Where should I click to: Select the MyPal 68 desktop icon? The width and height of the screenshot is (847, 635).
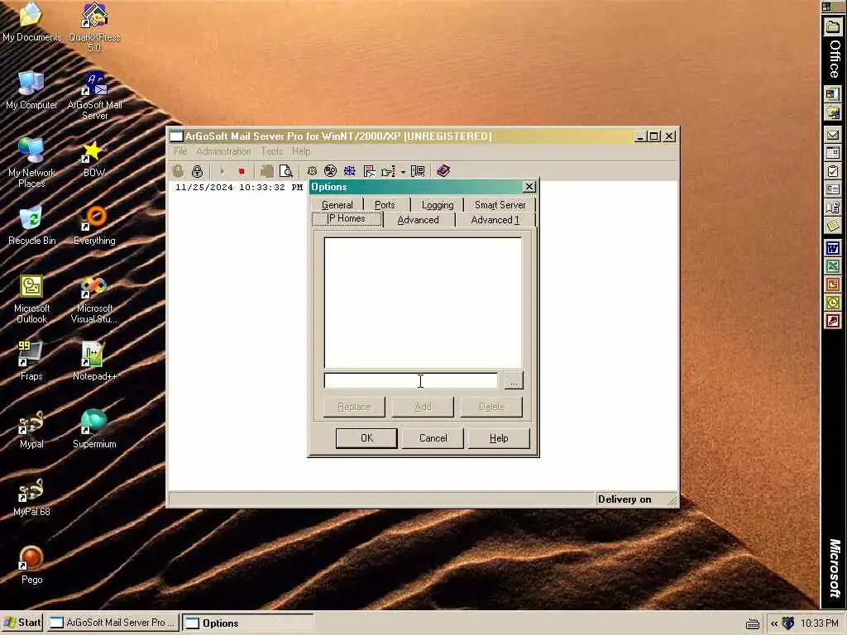(31, 497)
